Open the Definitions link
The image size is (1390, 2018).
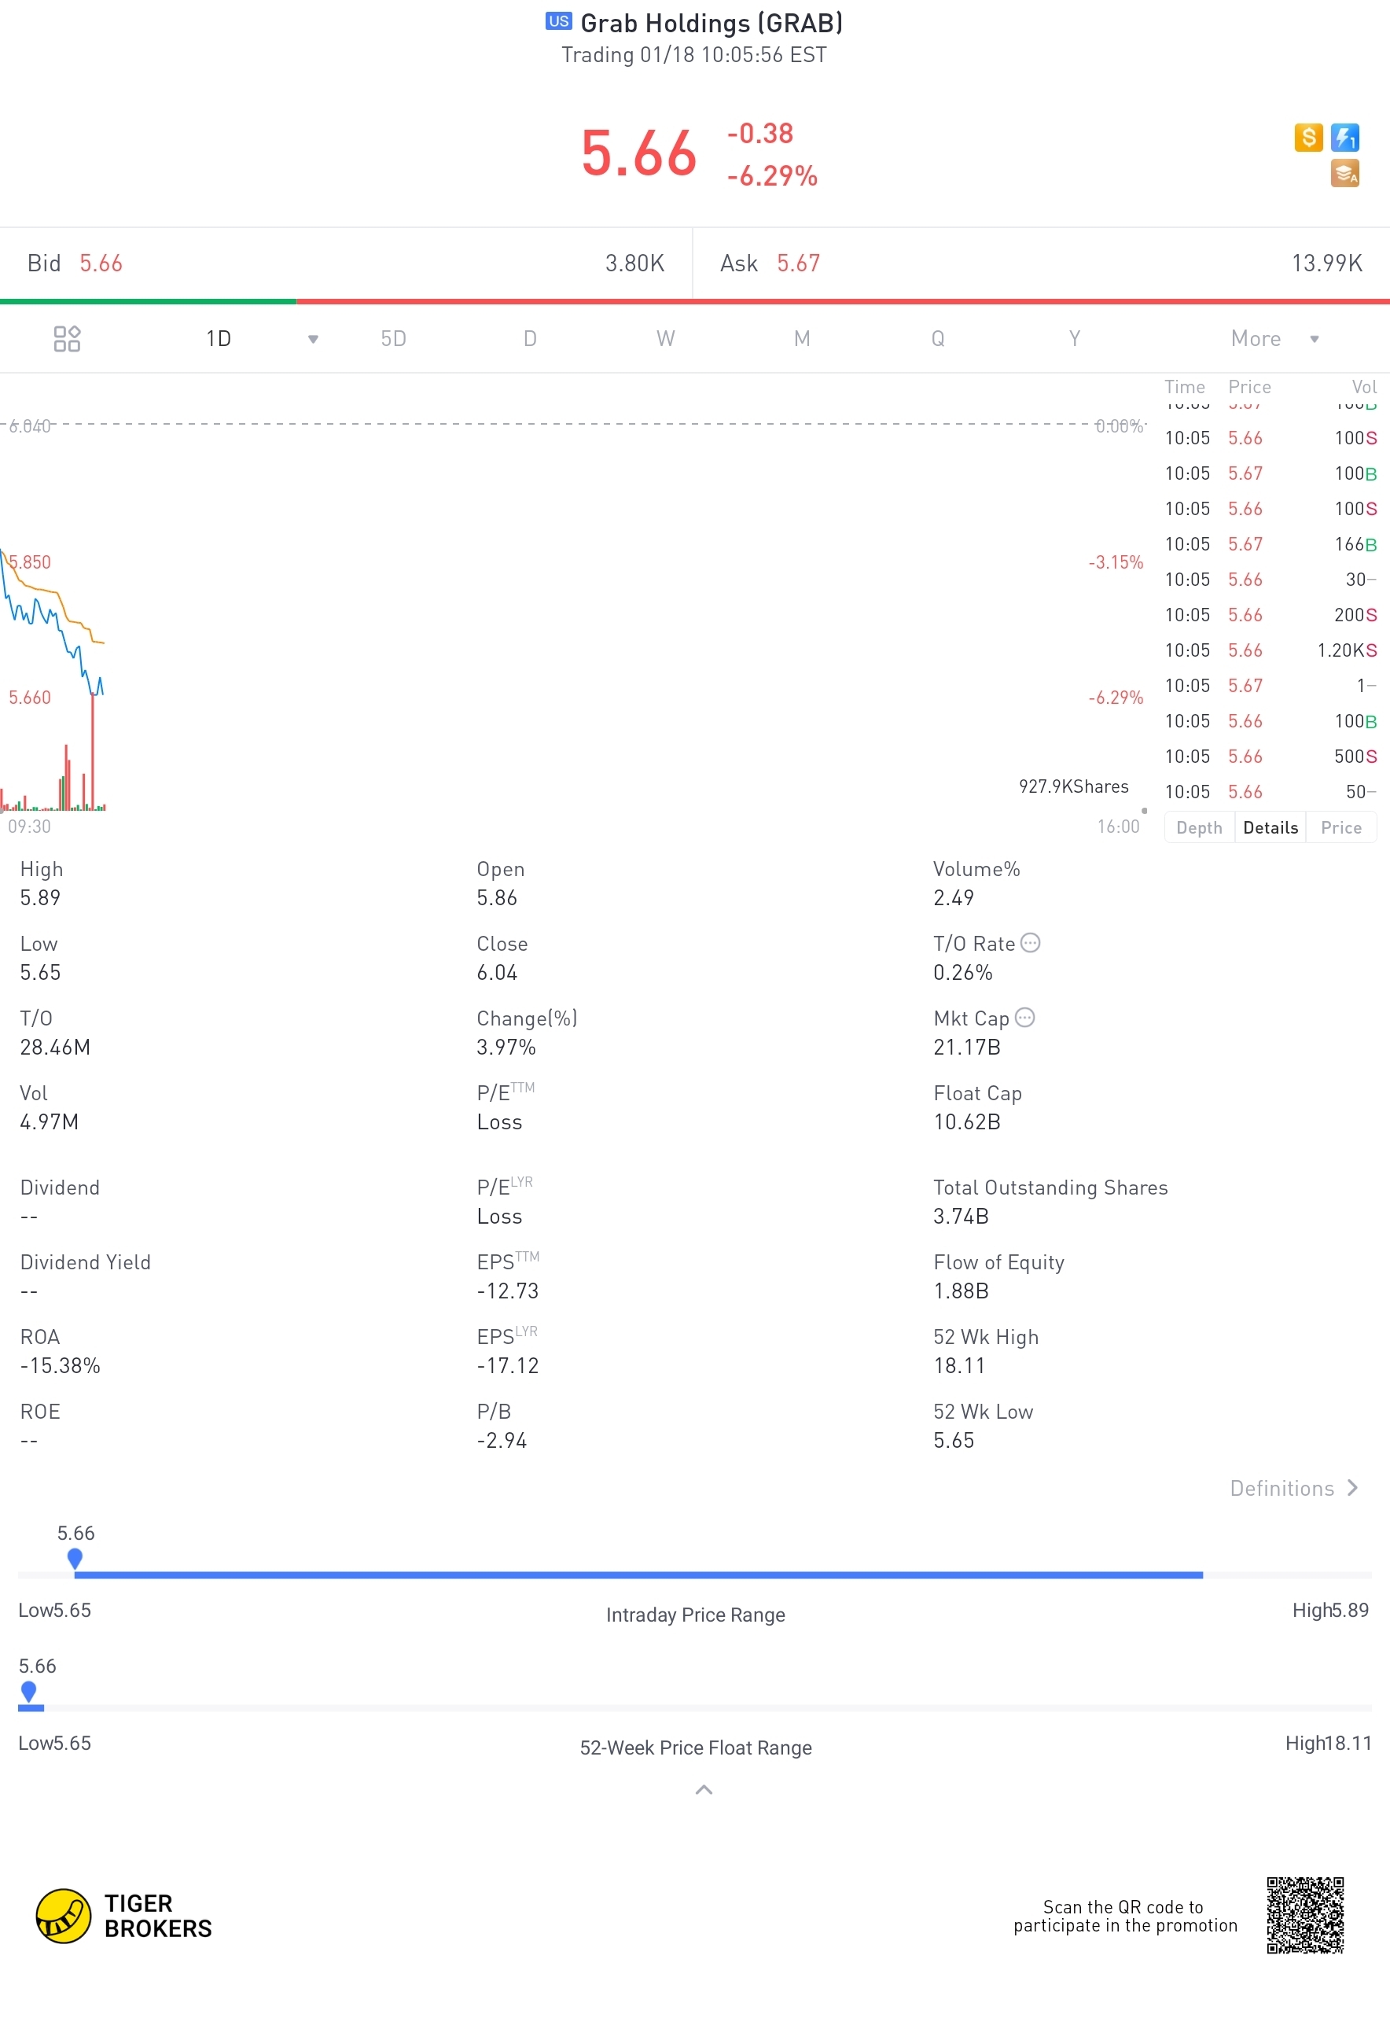pos(1293,1489)
